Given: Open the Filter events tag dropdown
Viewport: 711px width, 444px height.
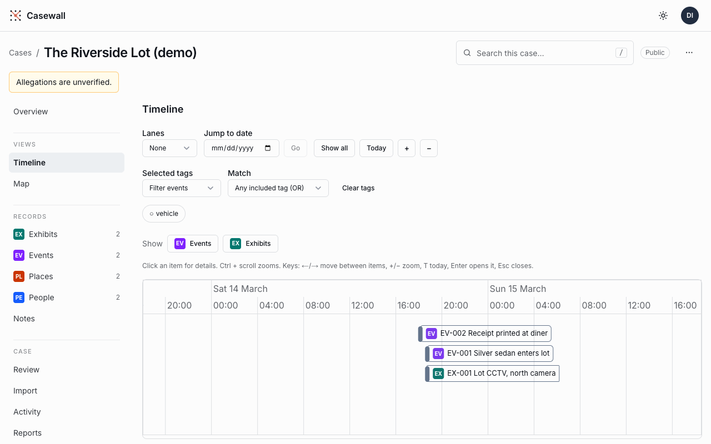Looking at the screenshot, I should point(182,188).
